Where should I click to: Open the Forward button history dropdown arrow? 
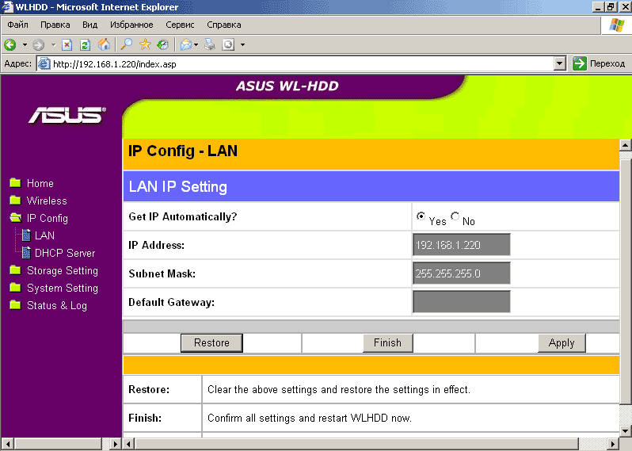click(x=53, y=44)
